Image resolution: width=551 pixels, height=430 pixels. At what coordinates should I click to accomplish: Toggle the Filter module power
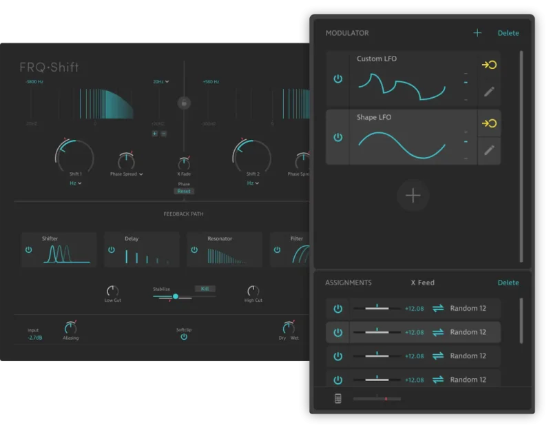tap(278, 250)
